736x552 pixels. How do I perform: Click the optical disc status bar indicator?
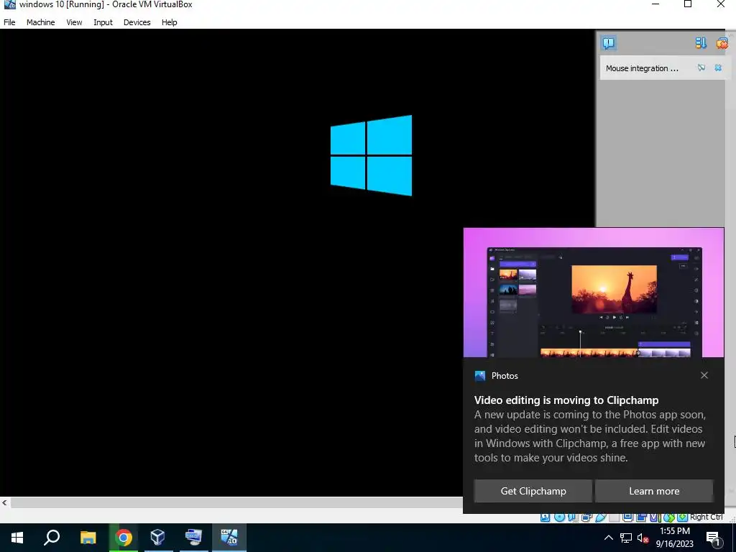point(559,517)
